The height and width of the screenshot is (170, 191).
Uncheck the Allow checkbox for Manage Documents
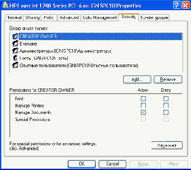tap(143, 113)
